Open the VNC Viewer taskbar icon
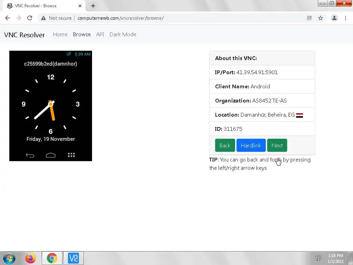The width and height of the screenshot is (353, 265). click(73, 258)
